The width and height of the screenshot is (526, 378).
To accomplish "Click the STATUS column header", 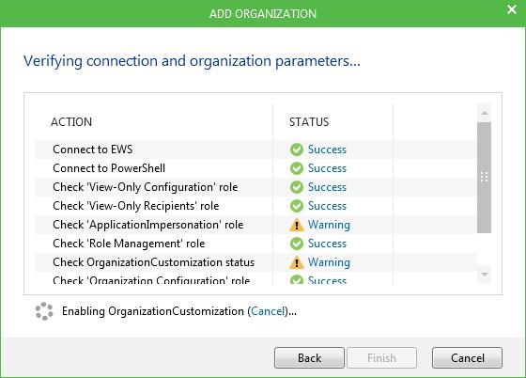I will pyautogui.click(x=309, y=122).
